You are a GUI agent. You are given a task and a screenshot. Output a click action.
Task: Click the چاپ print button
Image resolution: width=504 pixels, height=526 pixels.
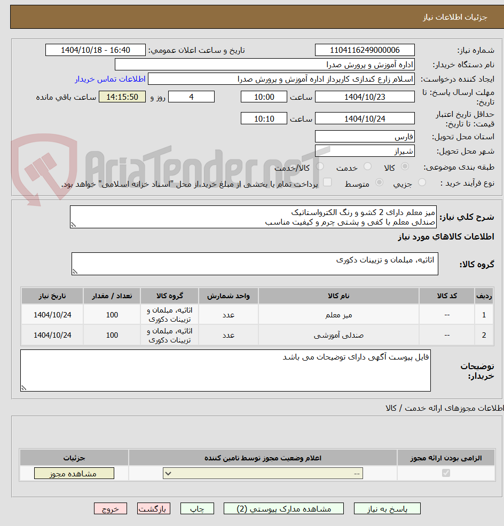197,508
